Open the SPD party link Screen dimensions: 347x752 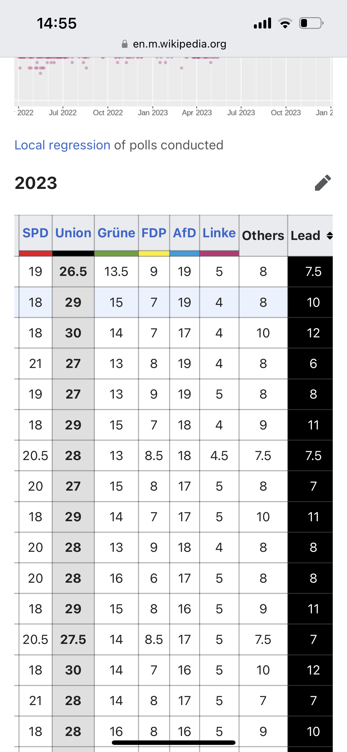click(x=35, y=233)
